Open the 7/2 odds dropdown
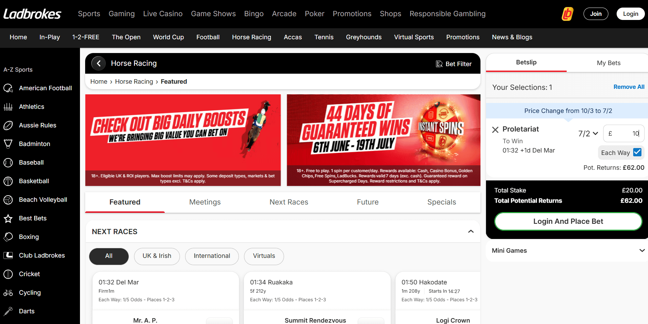 (x=588, y=134)
